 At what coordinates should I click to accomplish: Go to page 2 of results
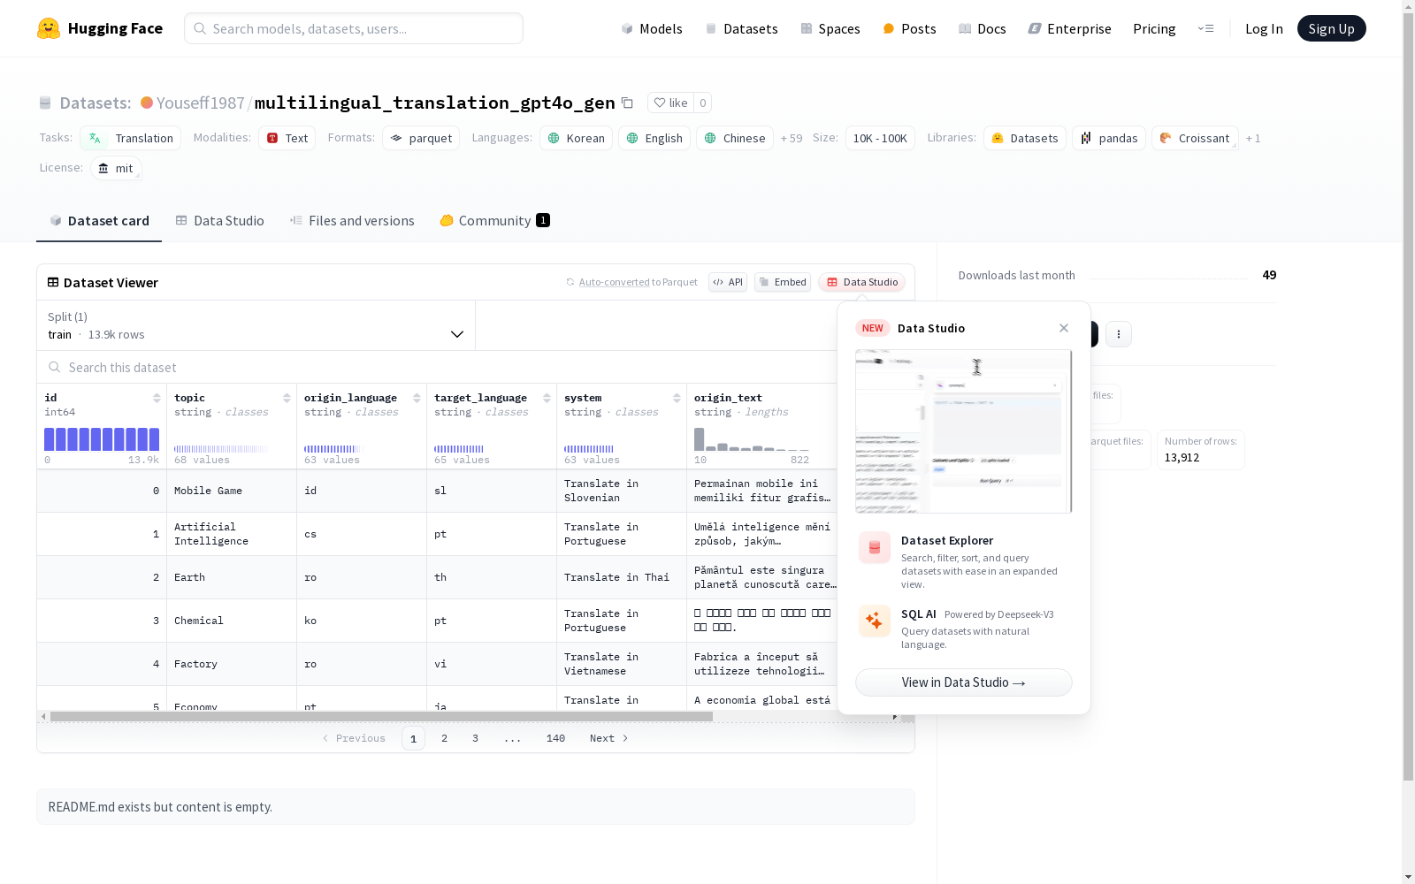point(444,738)
